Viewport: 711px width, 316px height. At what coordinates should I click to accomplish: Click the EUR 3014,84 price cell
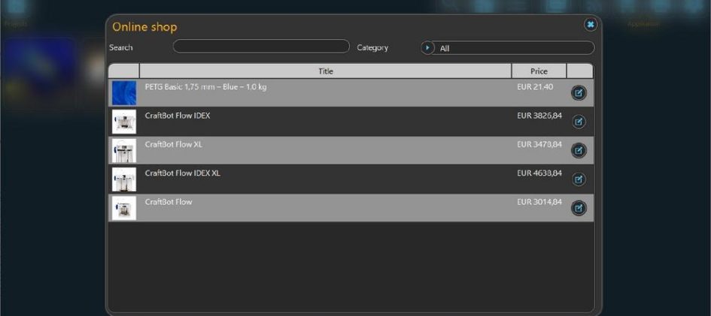click(x=539, y=202)
